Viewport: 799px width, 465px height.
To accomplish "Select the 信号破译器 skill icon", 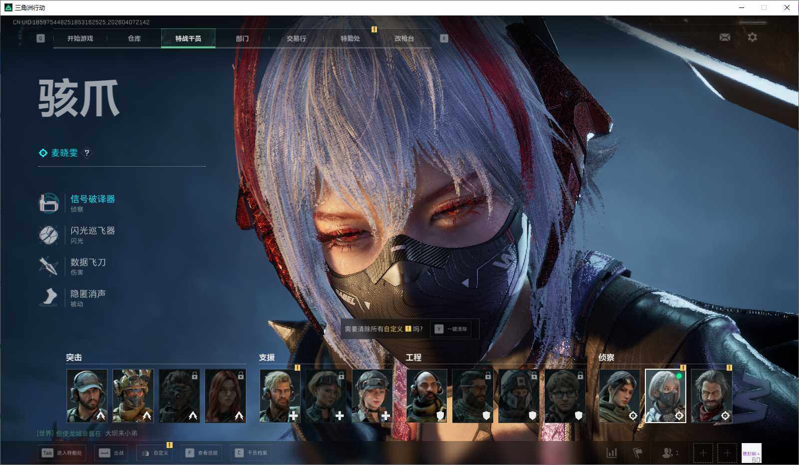I will click(x=49, y=203).
